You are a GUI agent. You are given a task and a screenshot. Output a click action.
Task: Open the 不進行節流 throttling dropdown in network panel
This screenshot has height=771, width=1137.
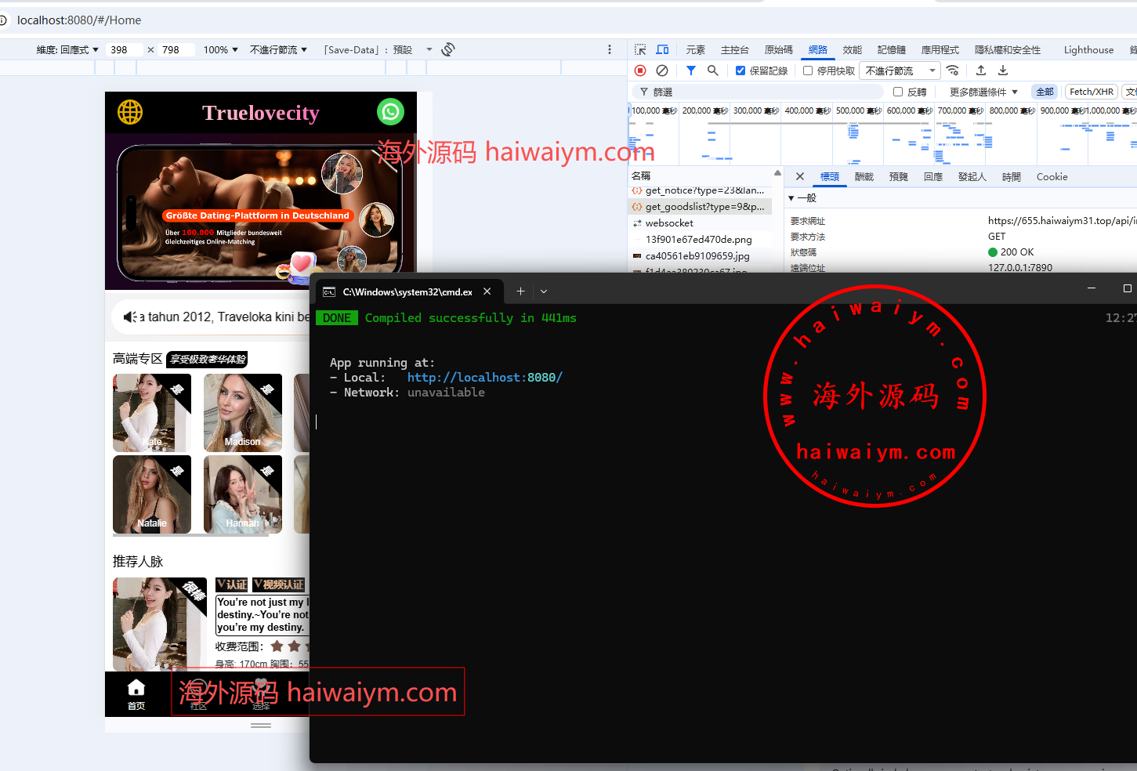pos(900,71)
